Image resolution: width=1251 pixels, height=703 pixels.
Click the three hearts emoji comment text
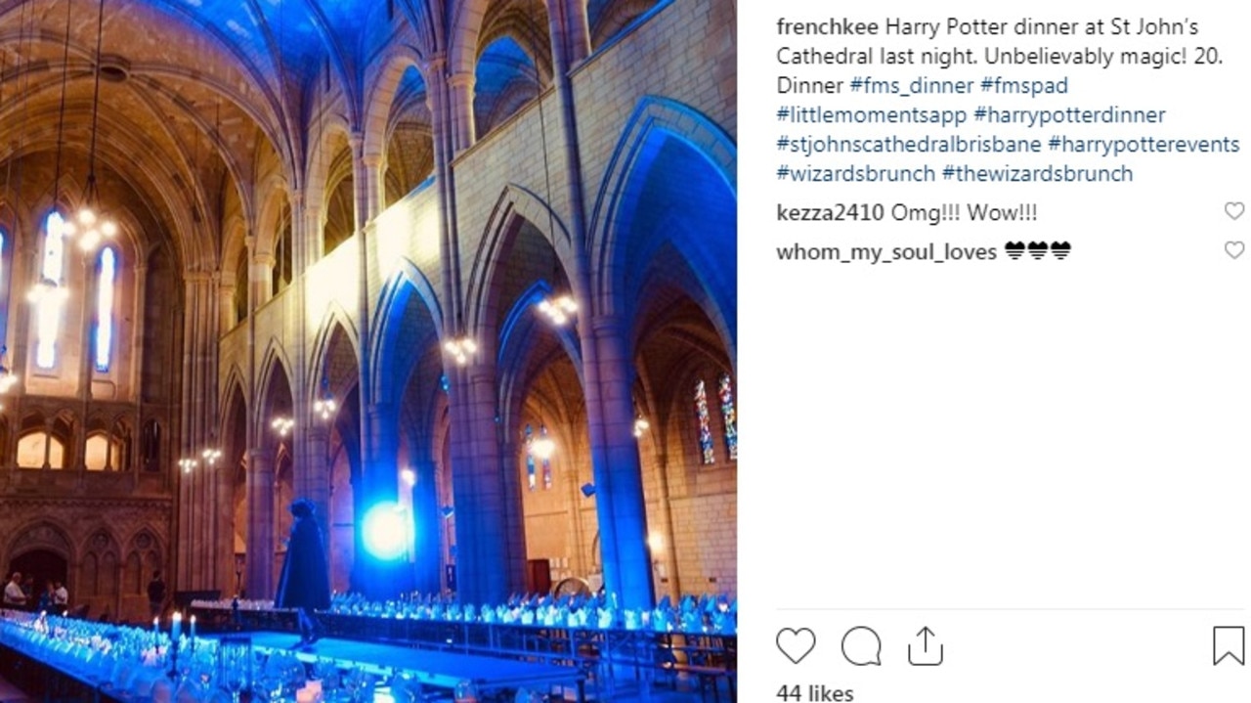pyautogui.click(x=1037, y=251)
